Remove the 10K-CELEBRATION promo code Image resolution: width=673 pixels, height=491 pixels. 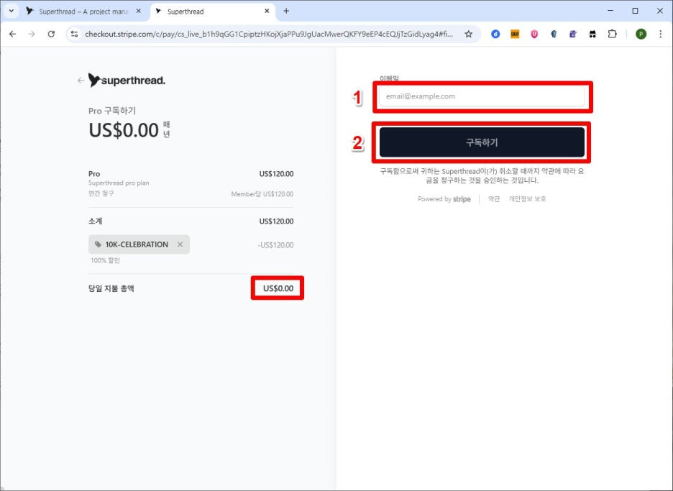click(x=180, y=244)
